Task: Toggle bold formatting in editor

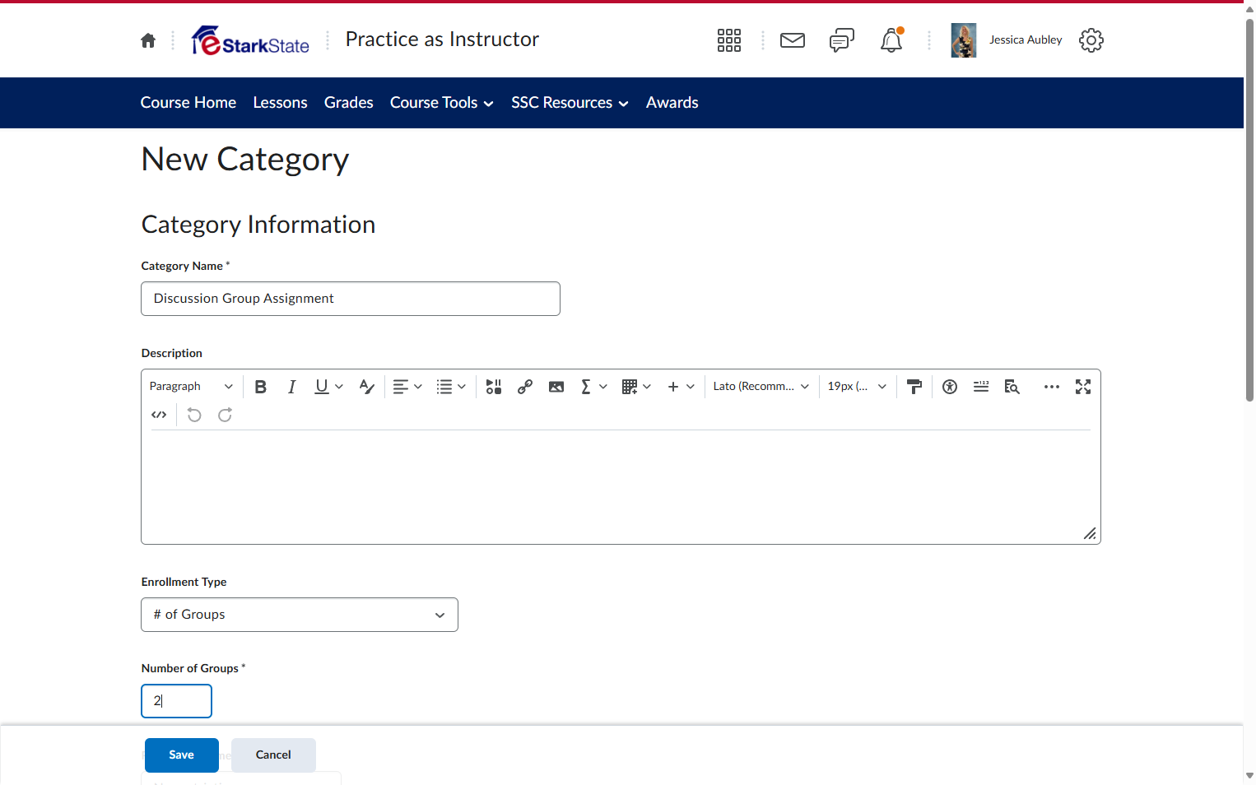Action: click(261, 387)
